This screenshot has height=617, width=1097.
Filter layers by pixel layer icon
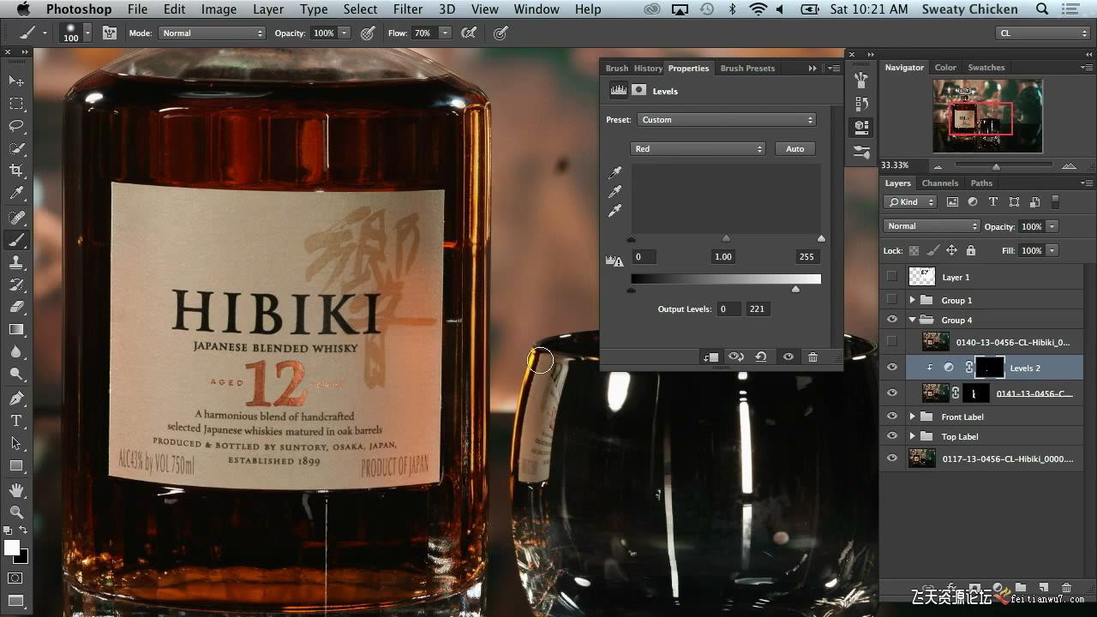(x=952, y=202)
